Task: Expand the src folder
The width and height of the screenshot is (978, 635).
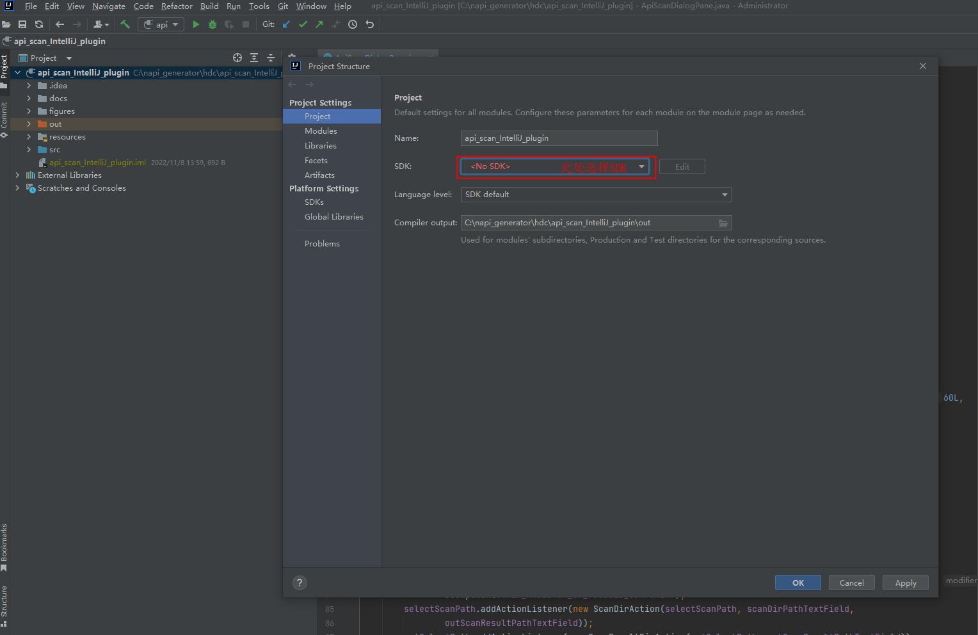Action: click(29, 150)
